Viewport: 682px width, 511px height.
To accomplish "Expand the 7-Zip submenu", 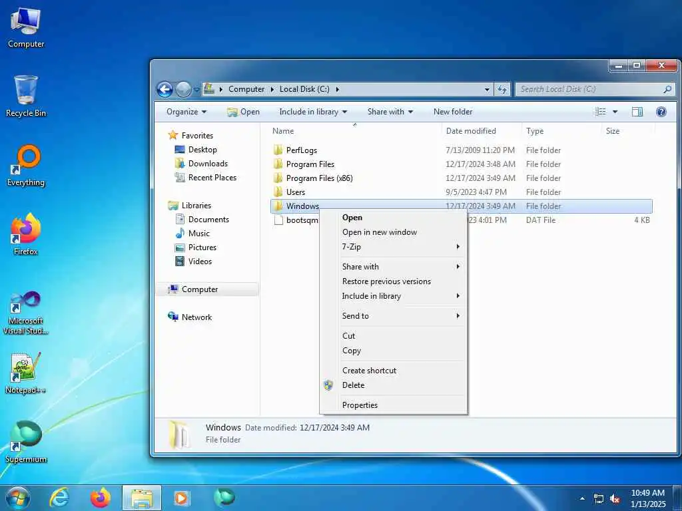I will point(394,247).
